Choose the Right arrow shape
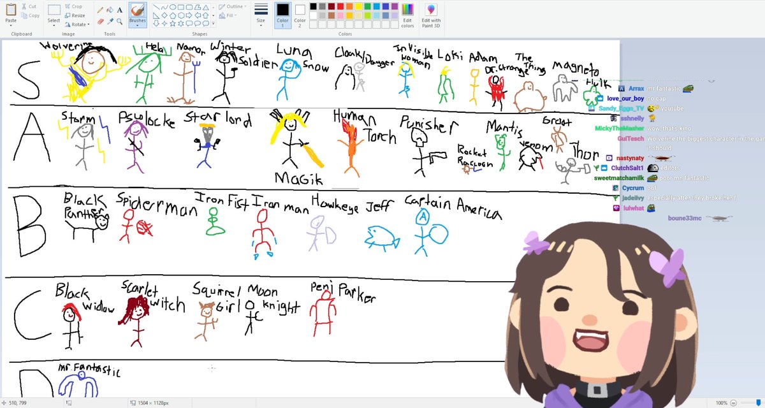The width and height of the screenshot is (765, 408). click(189, 15)
